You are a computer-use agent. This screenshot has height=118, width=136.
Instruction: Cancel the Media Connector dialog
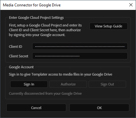click(x=36, y=108)
